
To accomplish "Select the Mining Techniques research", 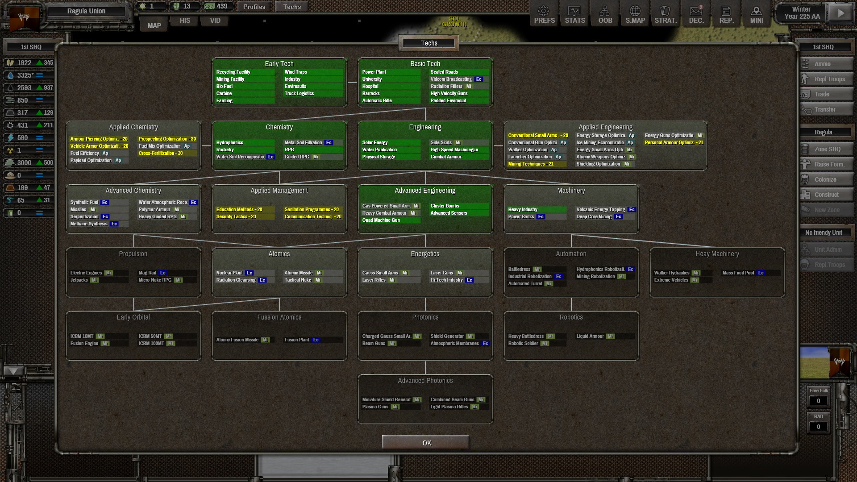I will point(536,164).
